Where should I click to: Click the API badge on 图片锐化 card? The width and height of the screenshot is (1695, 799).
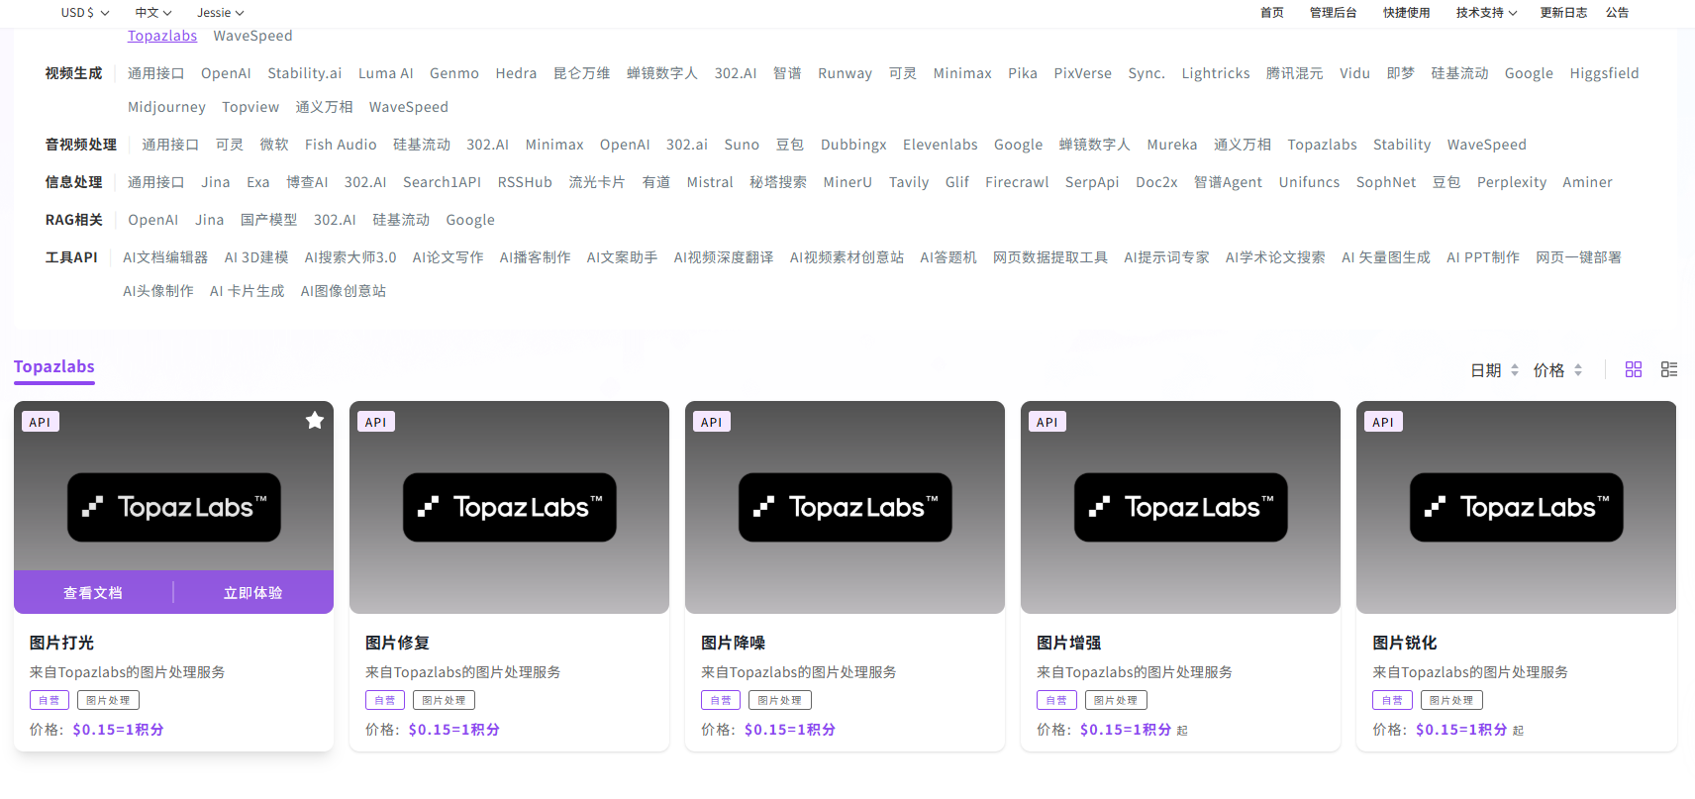point(1382,422)
